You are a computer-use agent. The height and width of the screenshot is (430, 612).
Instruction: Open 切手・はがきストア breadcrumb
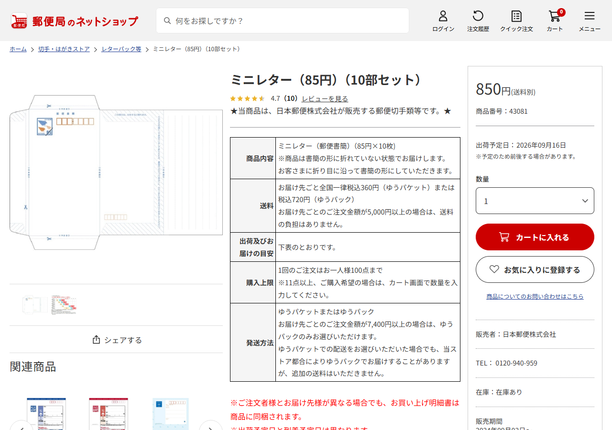(64, 49)
